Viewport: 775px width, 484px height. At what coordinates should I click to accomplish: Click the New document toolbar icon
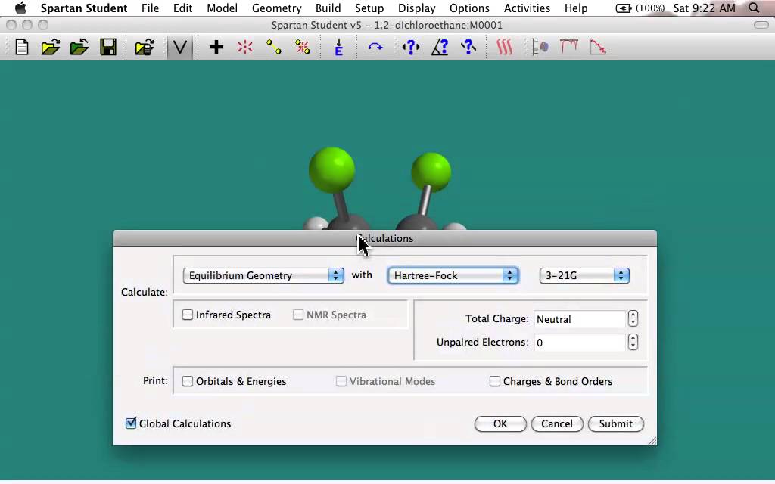pyautogui.click(x=22, y=48)
